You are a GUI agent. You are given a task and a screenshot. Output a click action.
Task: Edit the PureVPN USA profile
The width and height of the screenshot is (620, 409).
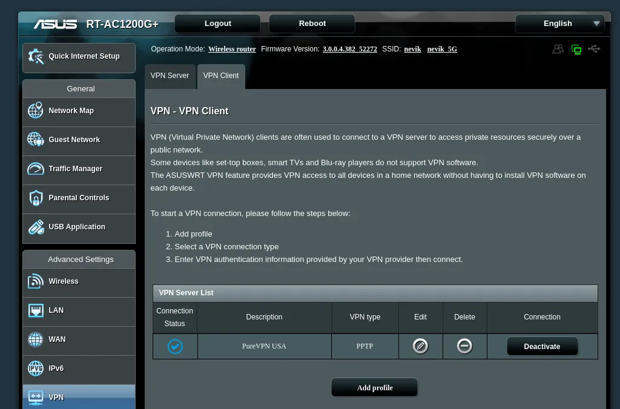pyautogui.click(x=420, y=345)
